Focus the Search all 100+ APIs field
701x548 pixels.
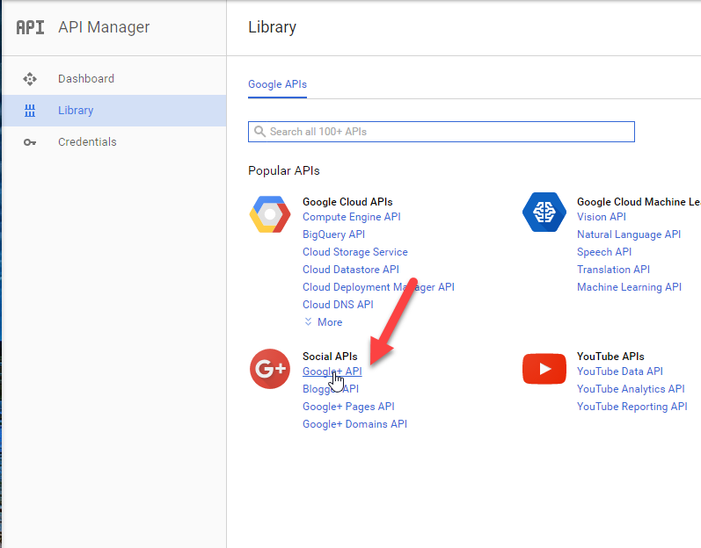pos(442,132)
